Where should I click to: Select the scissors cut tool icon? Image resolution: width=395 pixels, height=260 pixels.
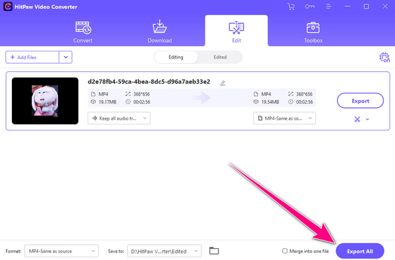point(357,119)
